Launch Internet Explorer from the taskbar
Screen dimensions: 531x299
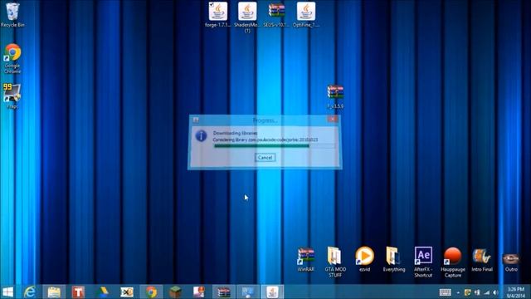click(30, 292)
